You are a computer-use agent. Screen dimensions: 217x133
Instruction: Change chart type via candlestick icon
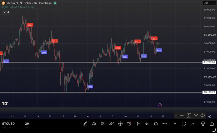(138, 124)
